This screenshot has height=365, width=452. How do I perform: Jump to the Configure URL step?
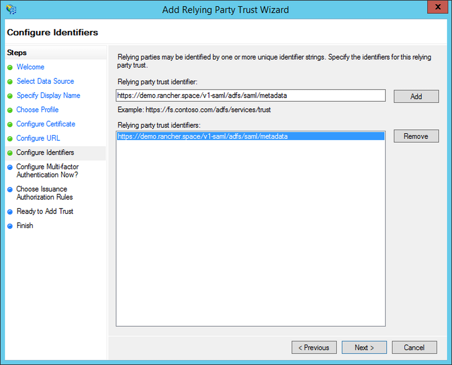pyautogui.click(x=38, y=138)
